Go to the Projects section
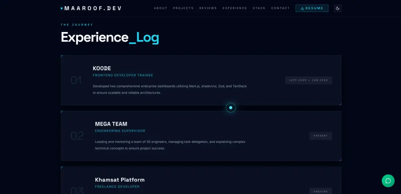 tap(183, 8)
